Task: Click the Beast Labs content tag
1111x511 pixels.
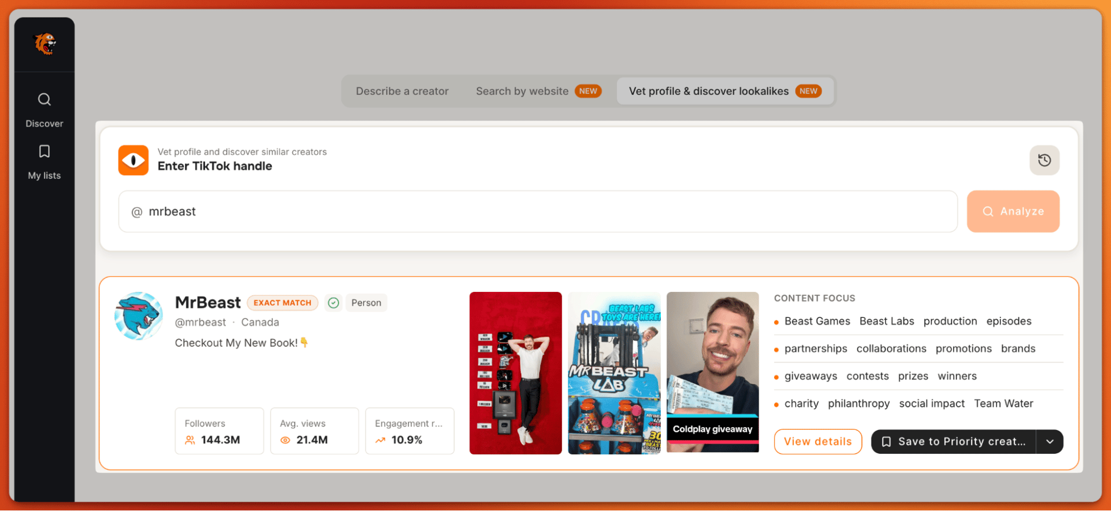Action: pos(886,321)
